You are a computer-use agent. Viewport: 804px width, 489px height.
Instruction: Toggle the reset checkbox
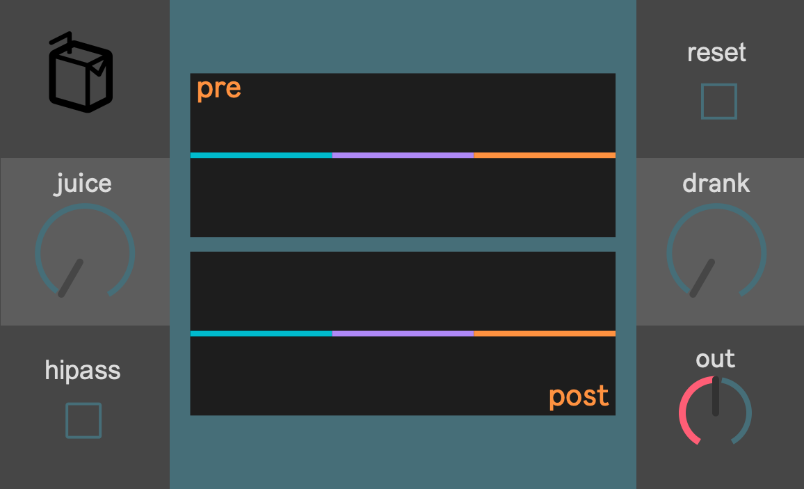tap(718, 102)
